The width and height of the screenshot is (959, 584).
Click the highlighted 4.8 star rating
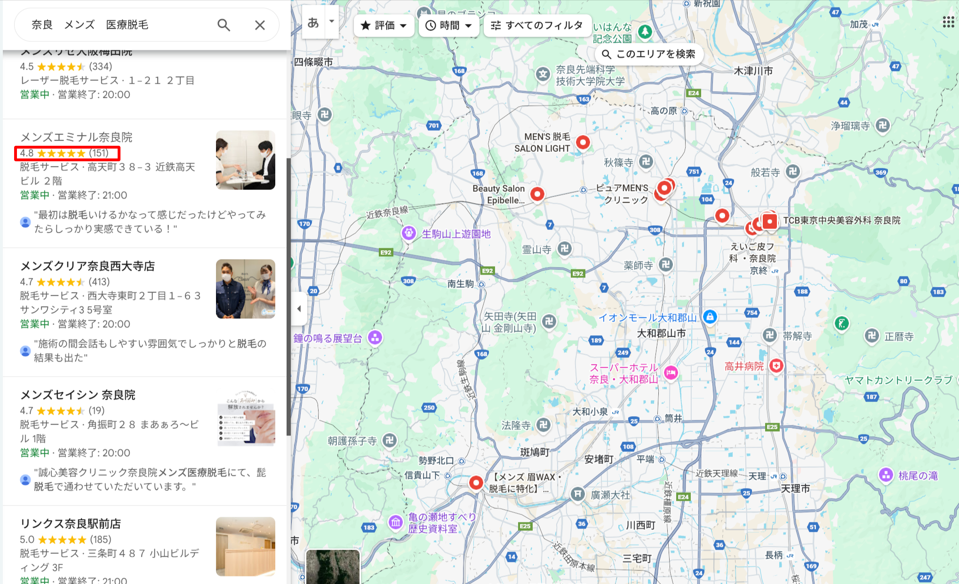pos(67,153)
